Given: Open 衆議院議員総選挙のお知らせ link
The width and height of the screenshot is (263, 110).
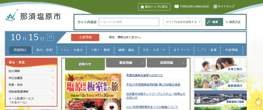Looking at the screenshot, I should point(144,75).
